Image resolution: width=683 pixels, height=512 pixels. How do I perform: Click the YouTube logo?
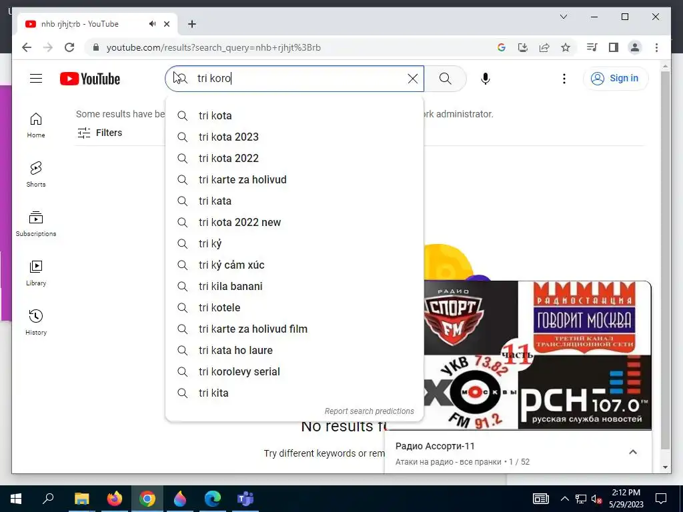tap(90, 79)
